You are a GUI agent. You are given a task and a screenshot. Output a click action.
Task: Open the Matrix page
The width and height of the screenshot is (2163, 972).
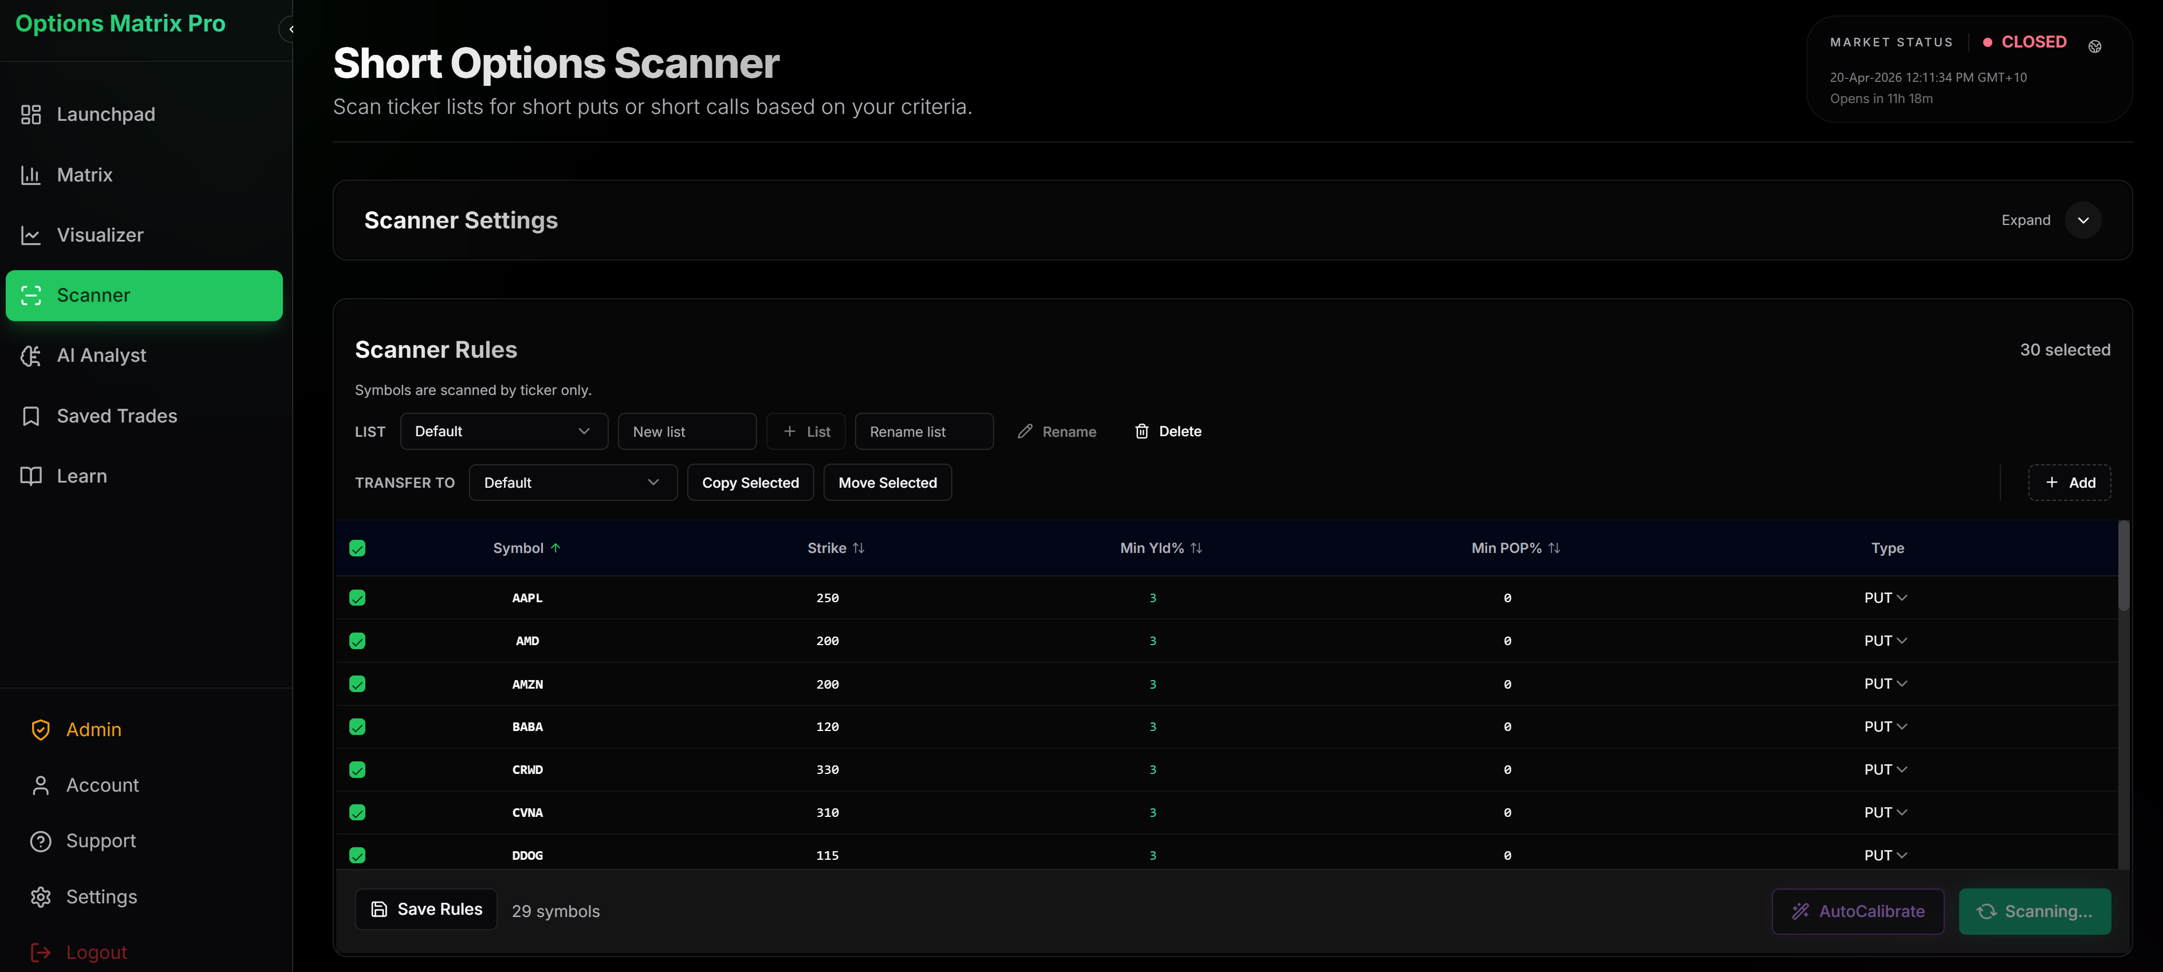pos(144,175)
